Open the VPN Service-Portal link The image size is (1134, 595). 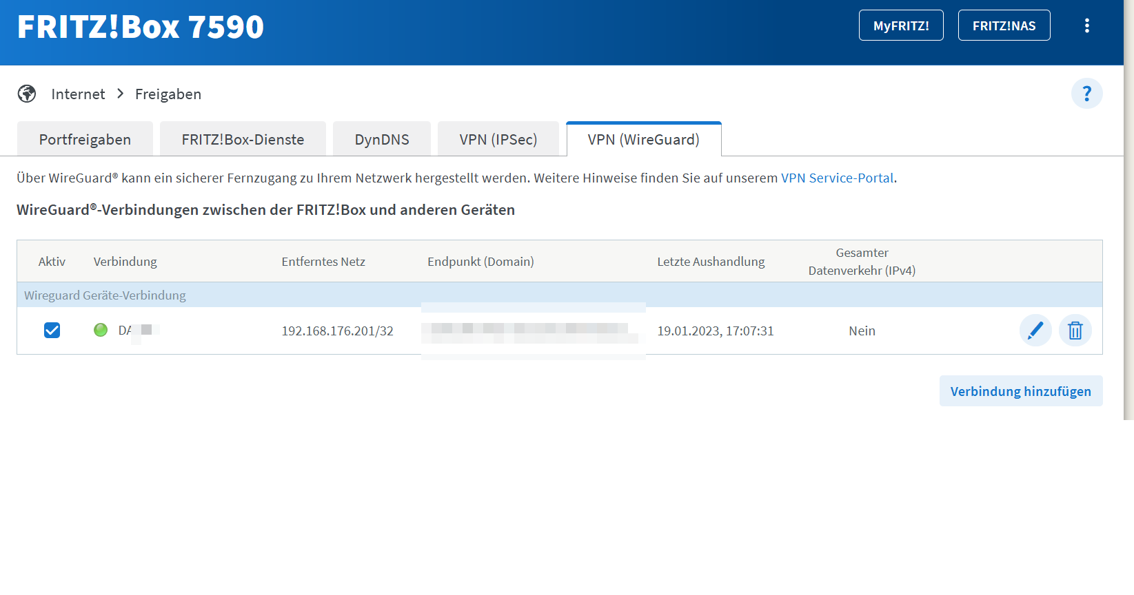[837, 178]
